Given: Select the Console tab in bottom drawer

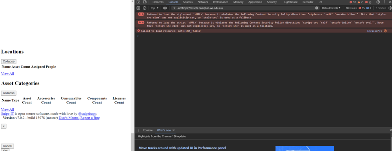Looking at the screenshot, I should (148, 130).
